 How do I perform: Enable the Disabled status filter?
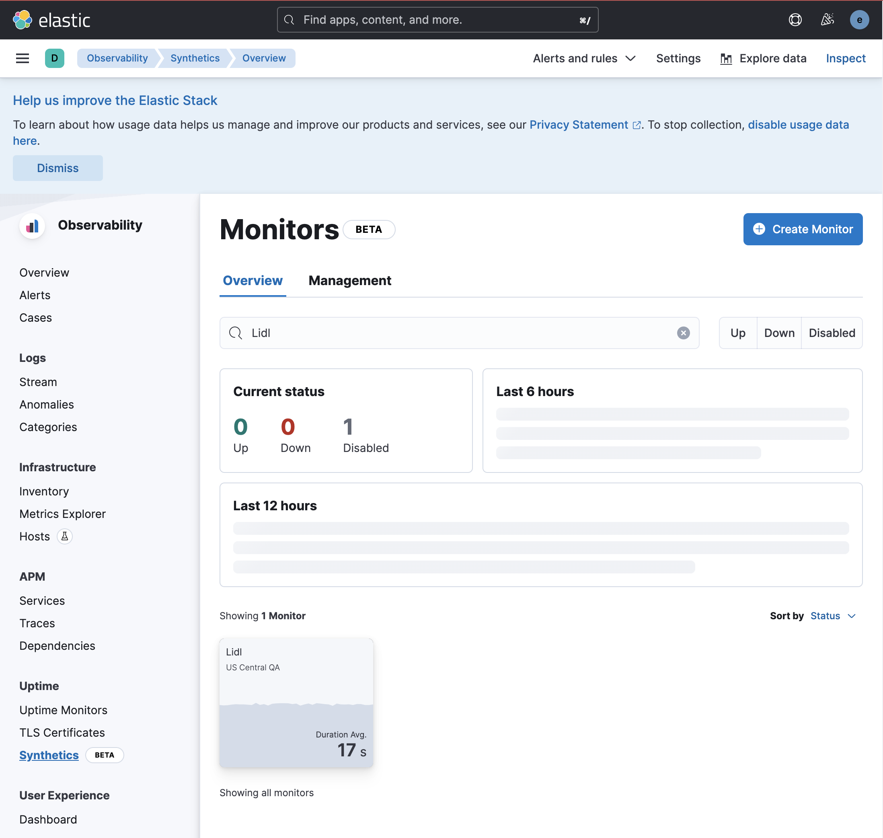(831, 333)
